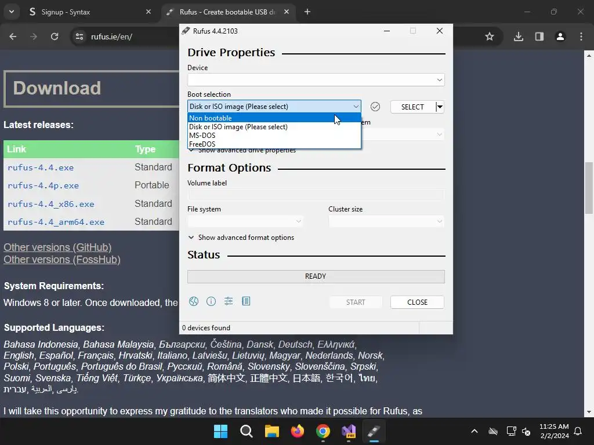Open Rufus application settings sliders icon
Viewport: 594px width, 445px height.
[x=229, y=301]
